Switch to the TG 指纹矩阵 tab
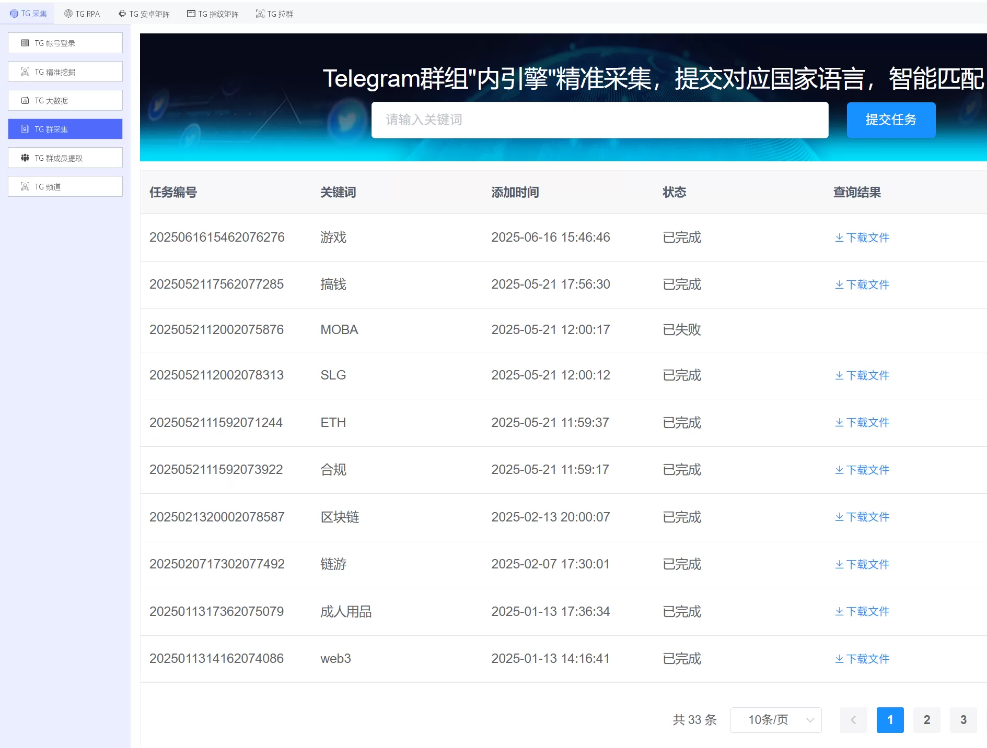Screen dimensions: 987x748 pos(213,14)
